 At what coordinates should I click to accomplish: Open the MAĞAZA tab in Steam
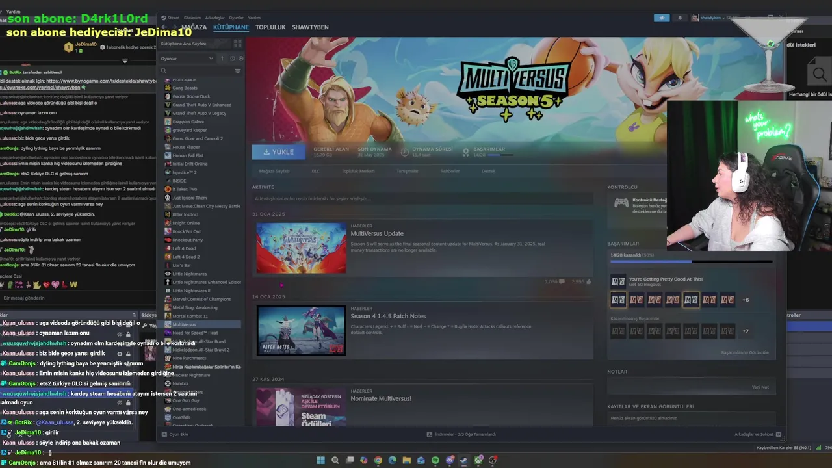point(194,27)
